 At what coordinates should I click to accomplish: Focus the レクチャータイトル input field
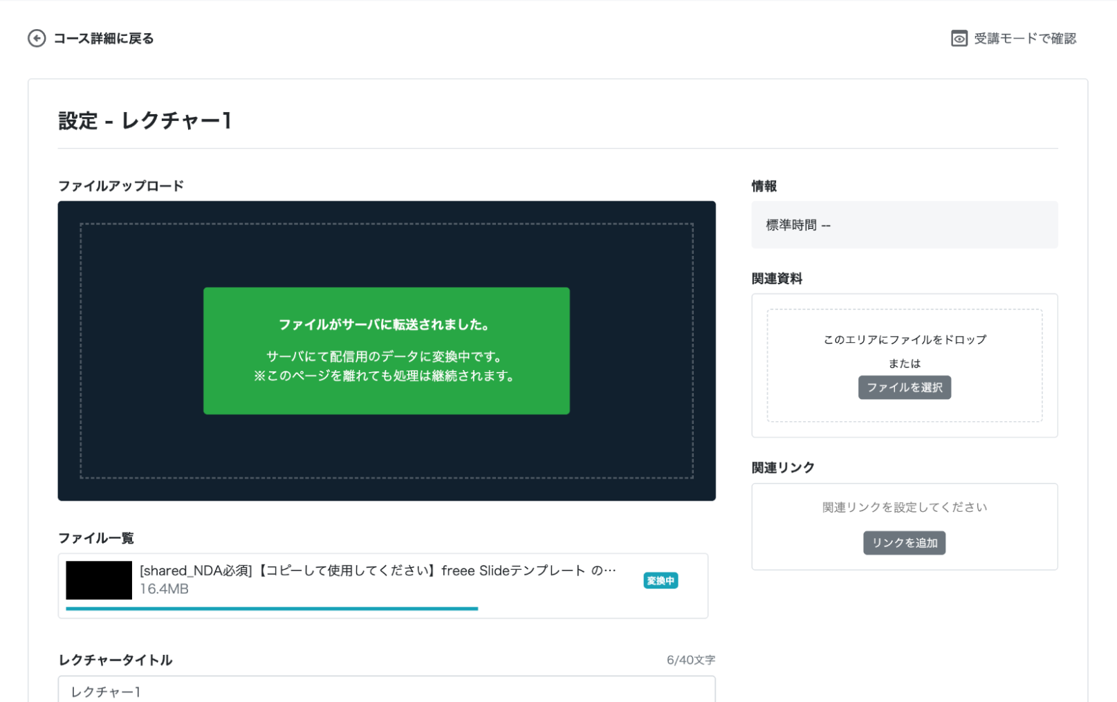click(387, 690)
